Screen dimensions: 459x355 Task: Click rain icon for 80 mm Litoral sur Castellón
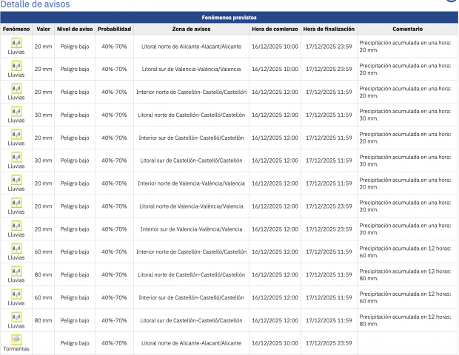tap(16, 317)
